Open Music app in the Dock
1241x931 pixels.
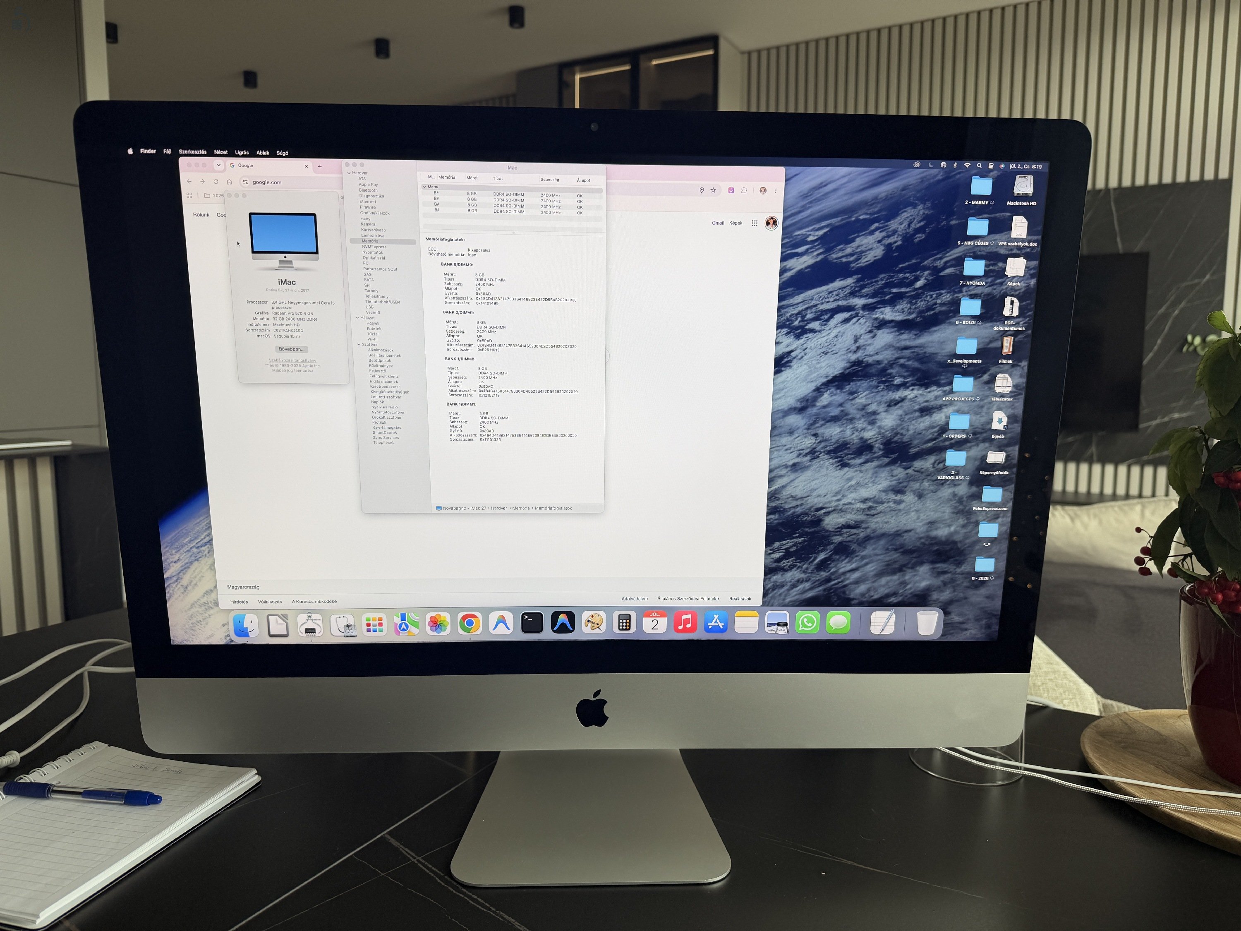point(685,622)
